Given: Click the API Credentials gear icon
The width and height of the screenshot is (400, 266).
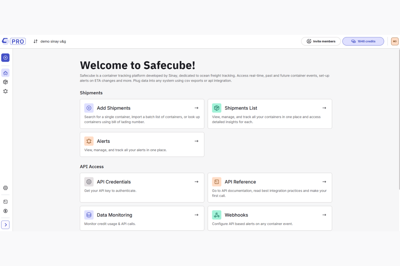Looking at the screenshot, I should tap(89, 182).
